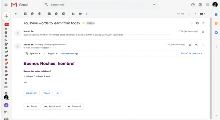Open More options in toolbar
Image resolution: width=220 pixels, height=120 pixels.
[87, 14]
